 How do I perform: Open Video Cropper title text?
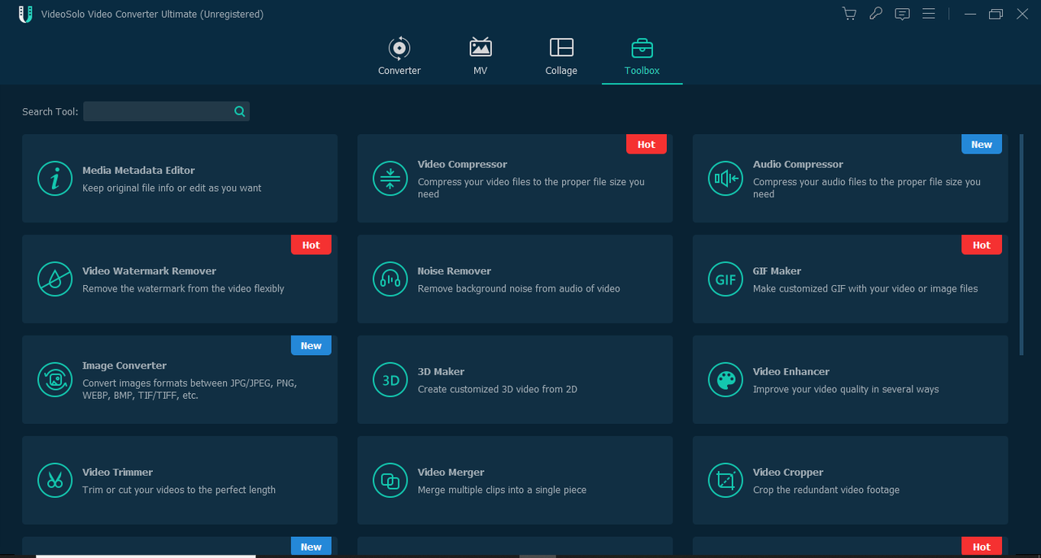click(x=788, y=473)
